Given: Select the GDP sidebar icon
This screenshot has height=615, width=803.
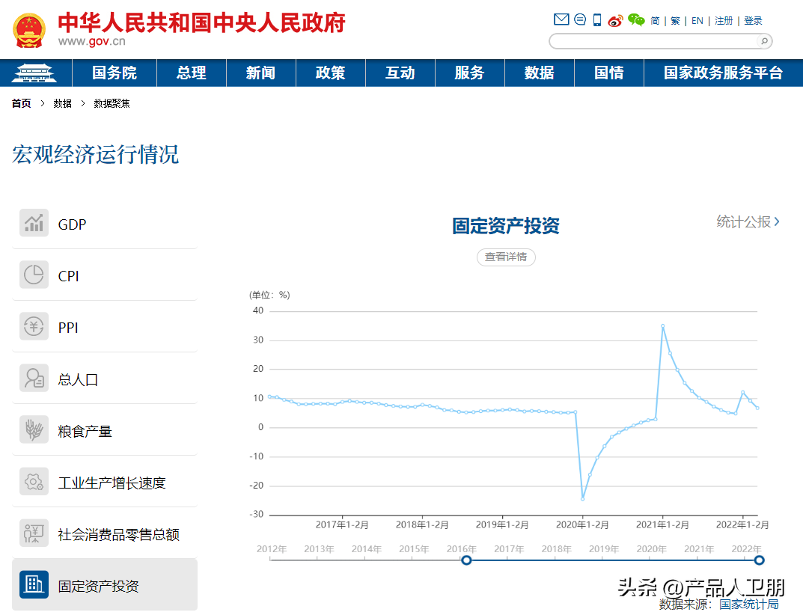Looking at the screenshot, I should 34,222.
